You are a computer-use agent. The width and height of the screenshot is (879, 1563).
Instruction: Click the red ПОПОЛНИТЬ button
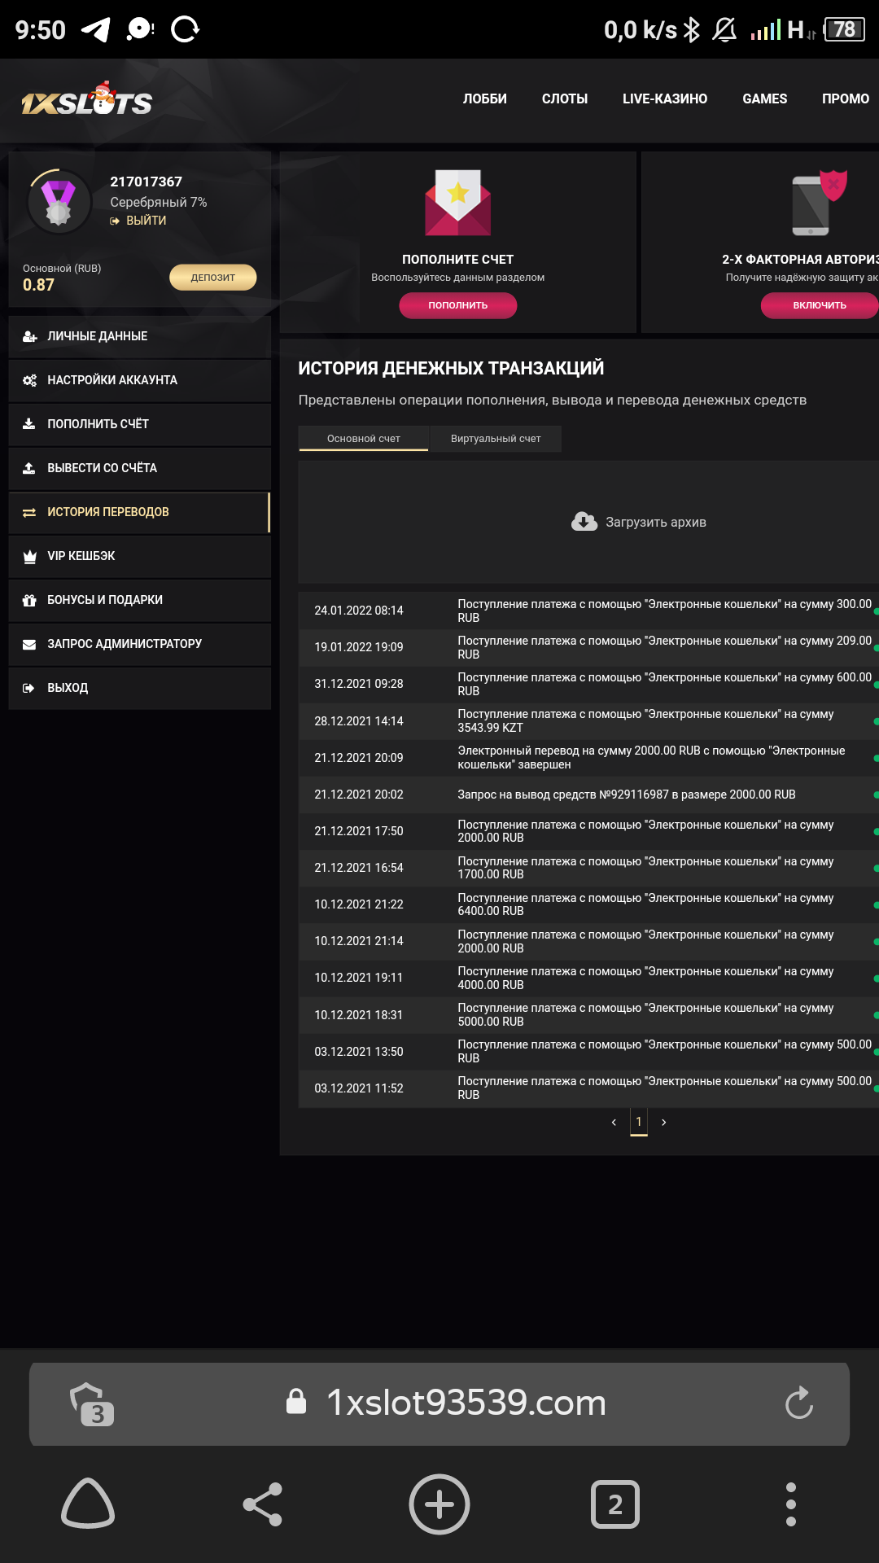[457, 305]
